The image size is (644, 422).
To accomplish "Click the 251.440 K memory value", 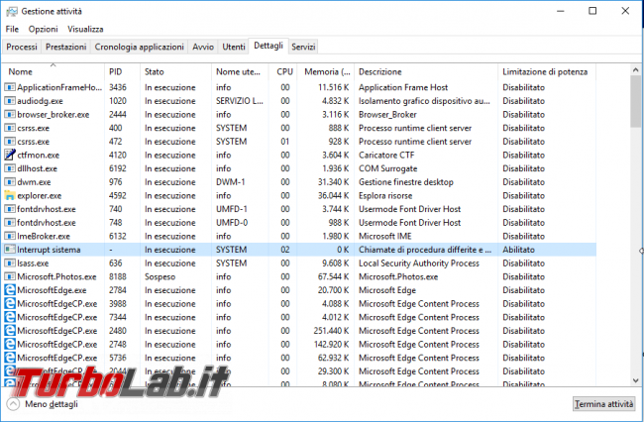I will 331,331.
